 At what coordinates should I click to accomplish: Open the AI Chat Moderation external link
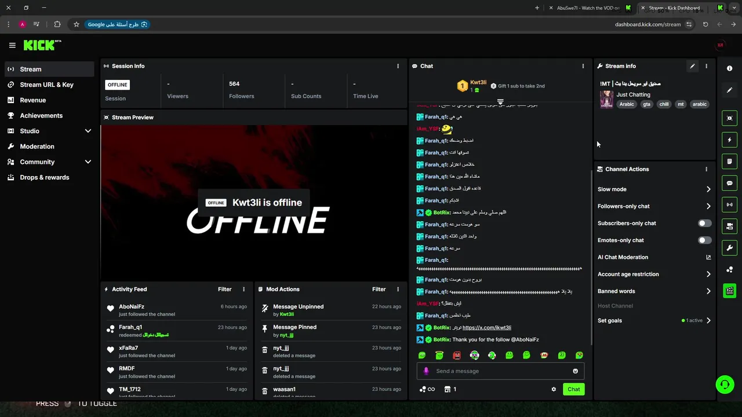pos(708,257)
